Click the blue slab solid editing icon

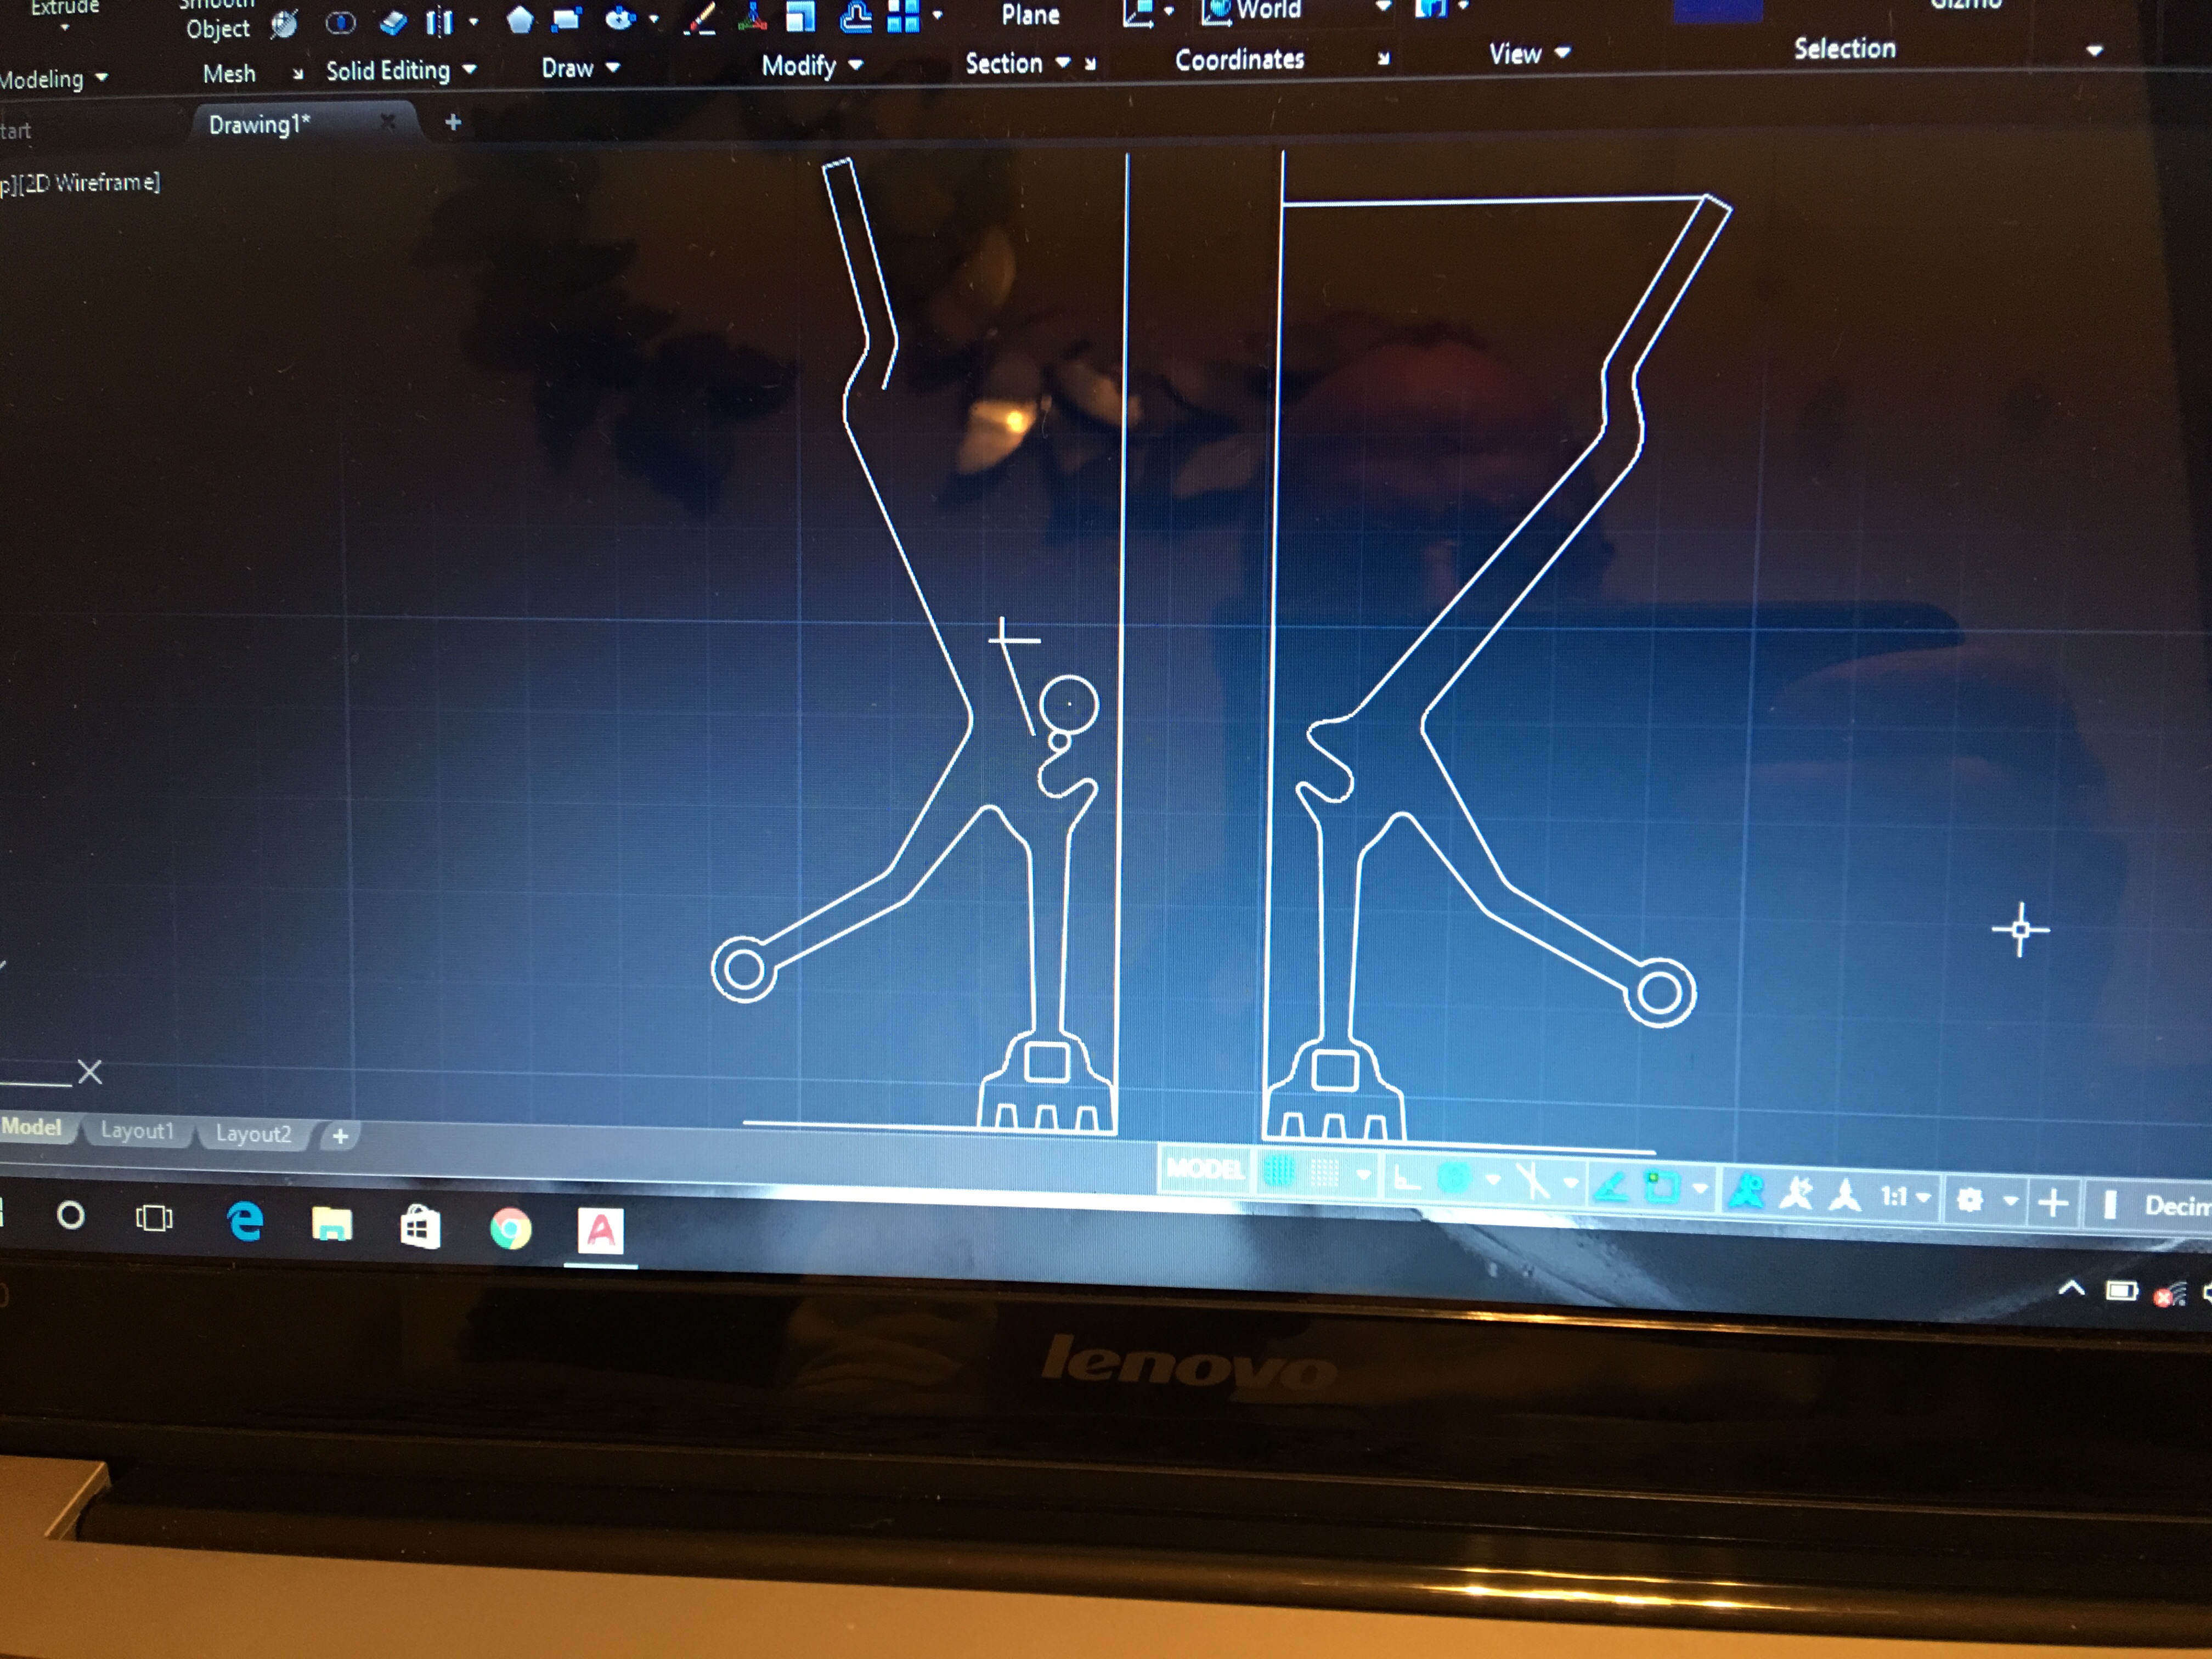pos(393,22)
